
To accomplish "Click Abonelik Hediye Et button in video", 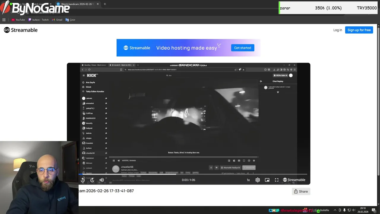I will tap(230, 168).
